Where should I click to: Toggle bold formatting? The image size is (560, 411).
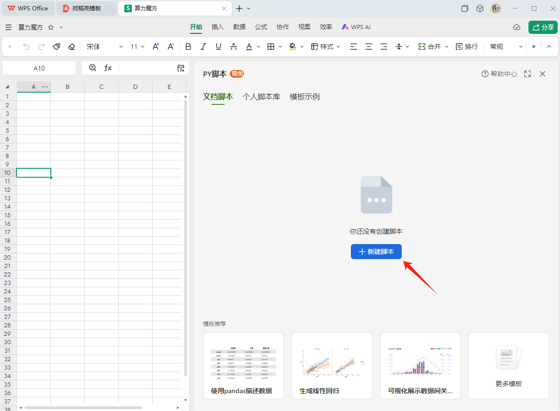click(x=188, y=47)
